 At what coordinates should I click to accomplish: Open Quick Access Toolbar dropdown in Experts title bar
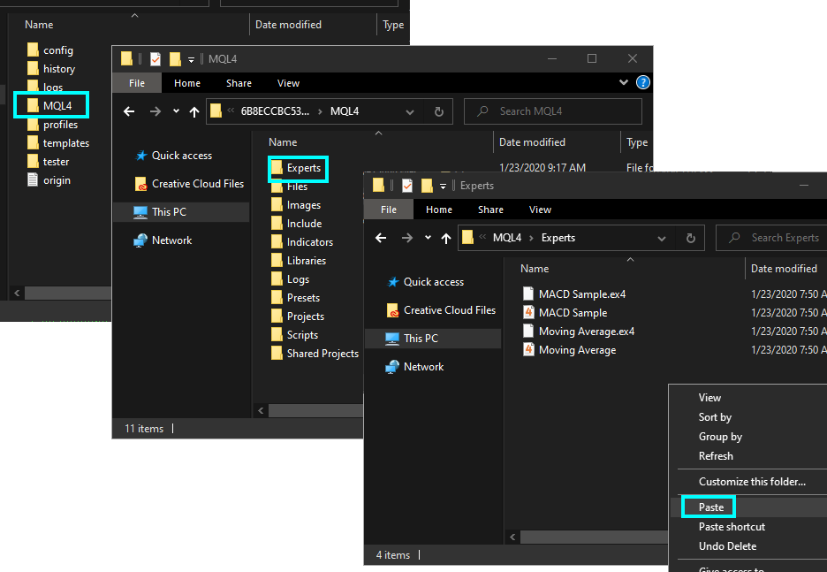tap(443, 186)
